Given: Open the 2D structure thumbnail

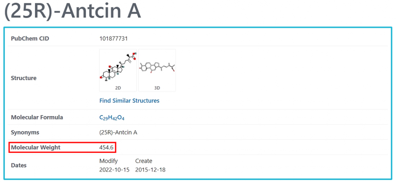Looking at the screenshot, I should pyautogui.click(x=118, y=70).
